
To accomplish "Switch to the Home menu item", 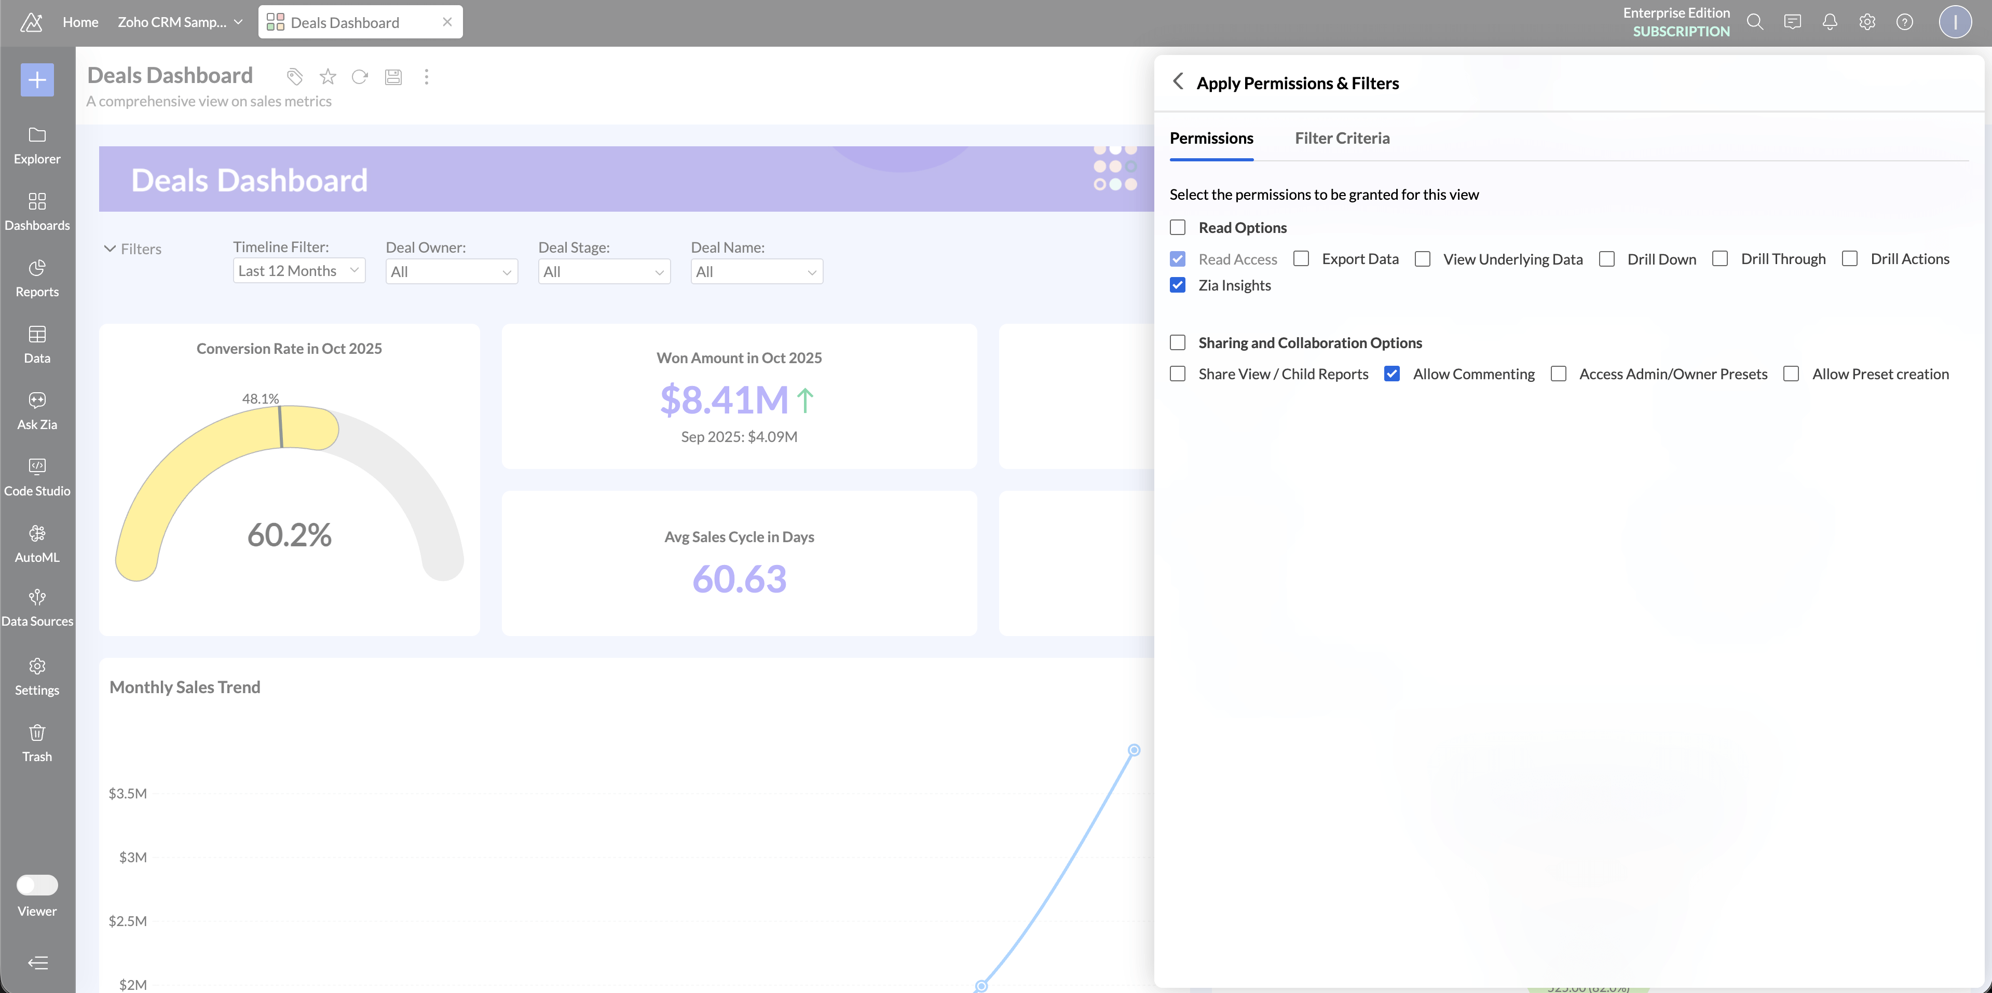I will 80,22.
